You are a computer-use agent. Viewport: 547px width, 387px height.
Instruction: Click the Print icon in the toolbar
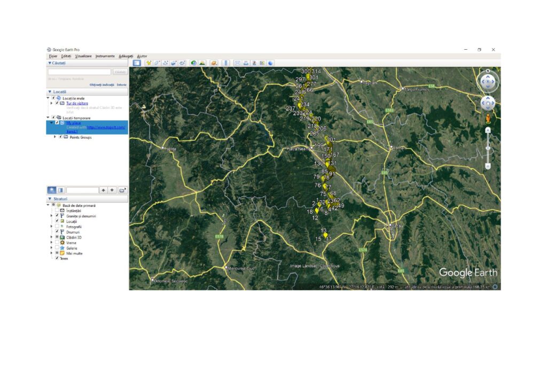pos(246,63)
